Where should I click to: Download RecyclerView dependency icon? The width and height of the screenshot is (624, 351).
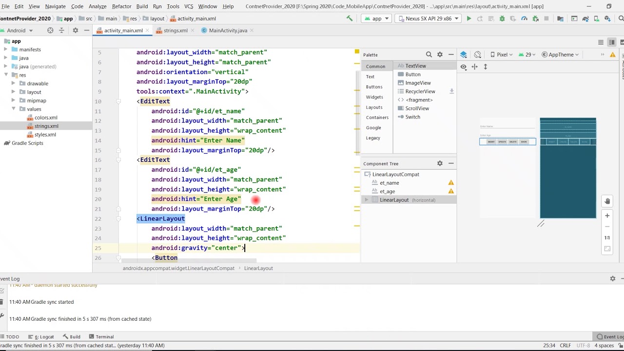pos(451,91)
